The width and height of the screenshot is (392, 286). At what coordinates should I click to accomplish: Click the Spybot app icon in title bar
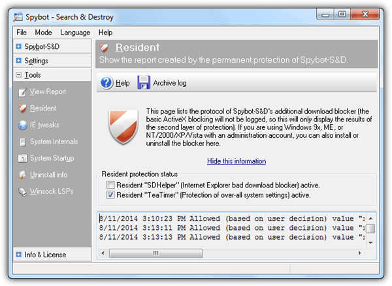18,17
